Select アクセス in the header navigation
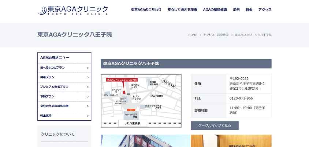309x147 pixels. (265, 9)
